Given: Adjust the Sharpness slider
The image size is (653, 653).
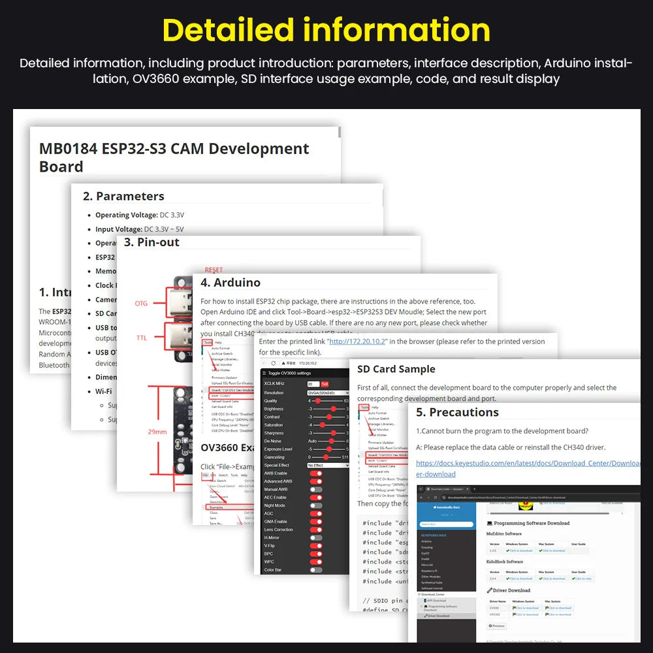Looking at the screenshot, I should (328, 433).
